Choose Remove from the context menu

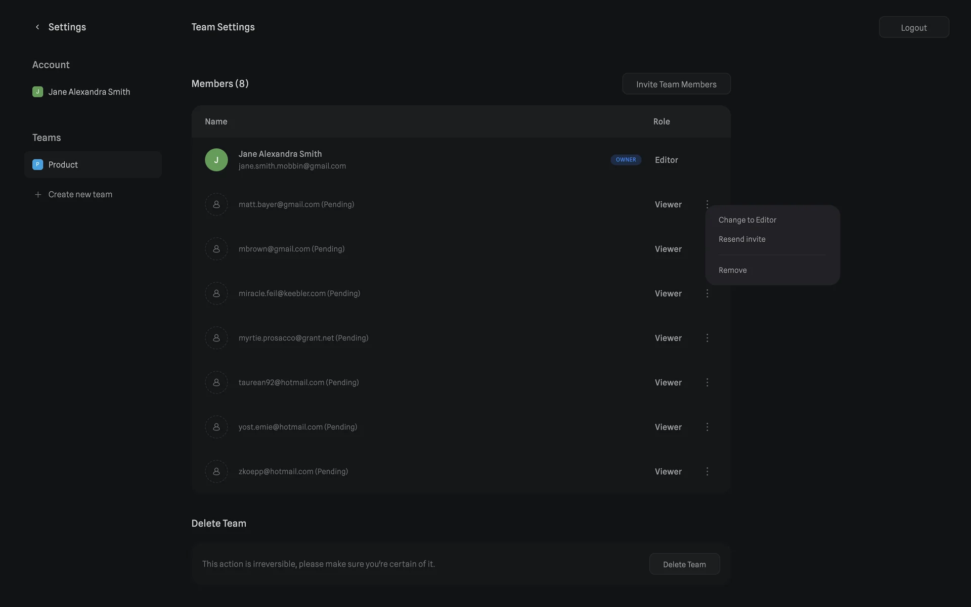(x=732, y=270)
